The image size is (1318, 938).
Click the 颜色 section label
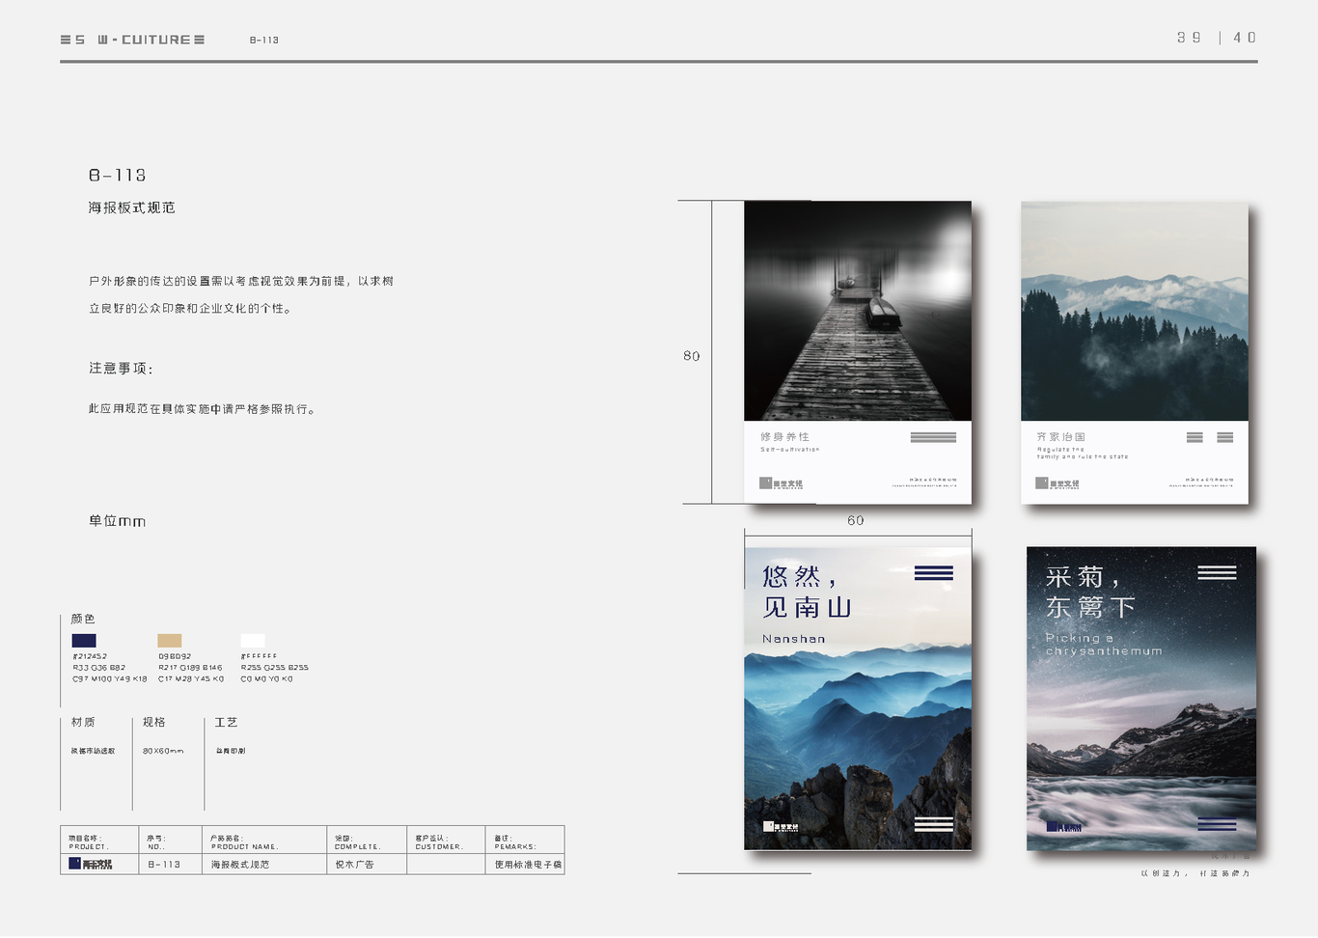pos(83,619)
